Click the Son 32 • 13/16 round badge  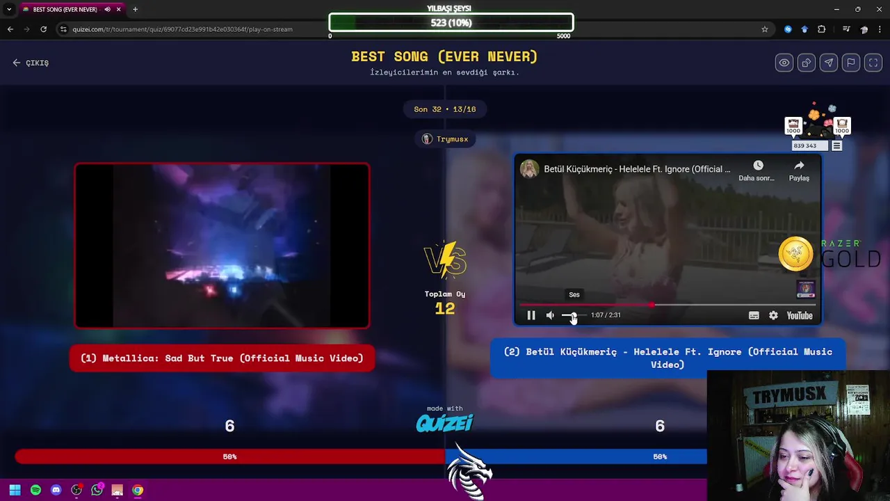[x=445, y=109]
